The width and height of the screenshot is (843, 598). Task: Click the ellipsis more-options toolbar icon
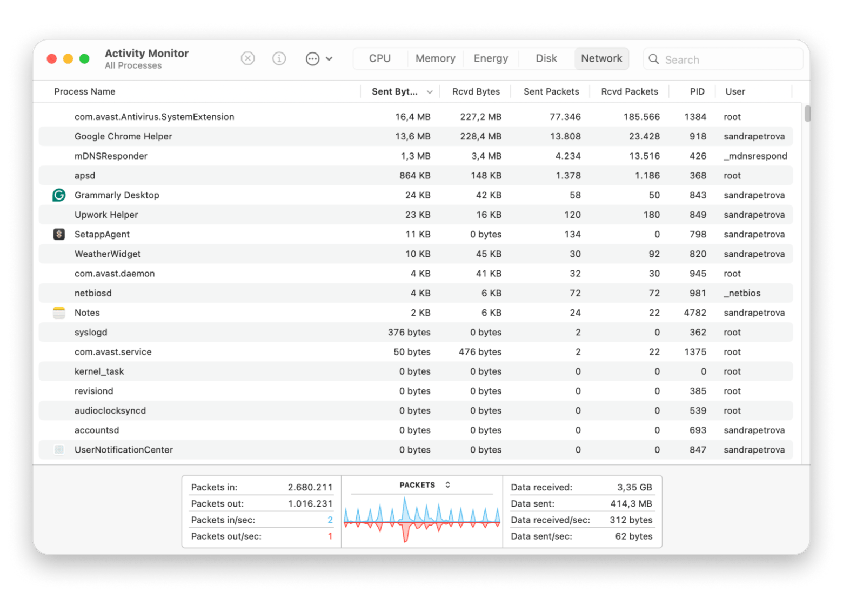pos(312,59)
